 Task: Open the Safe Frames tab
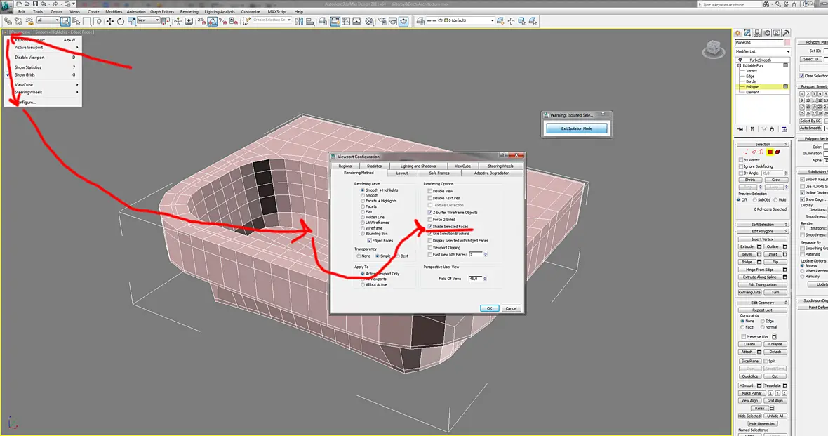439,173
